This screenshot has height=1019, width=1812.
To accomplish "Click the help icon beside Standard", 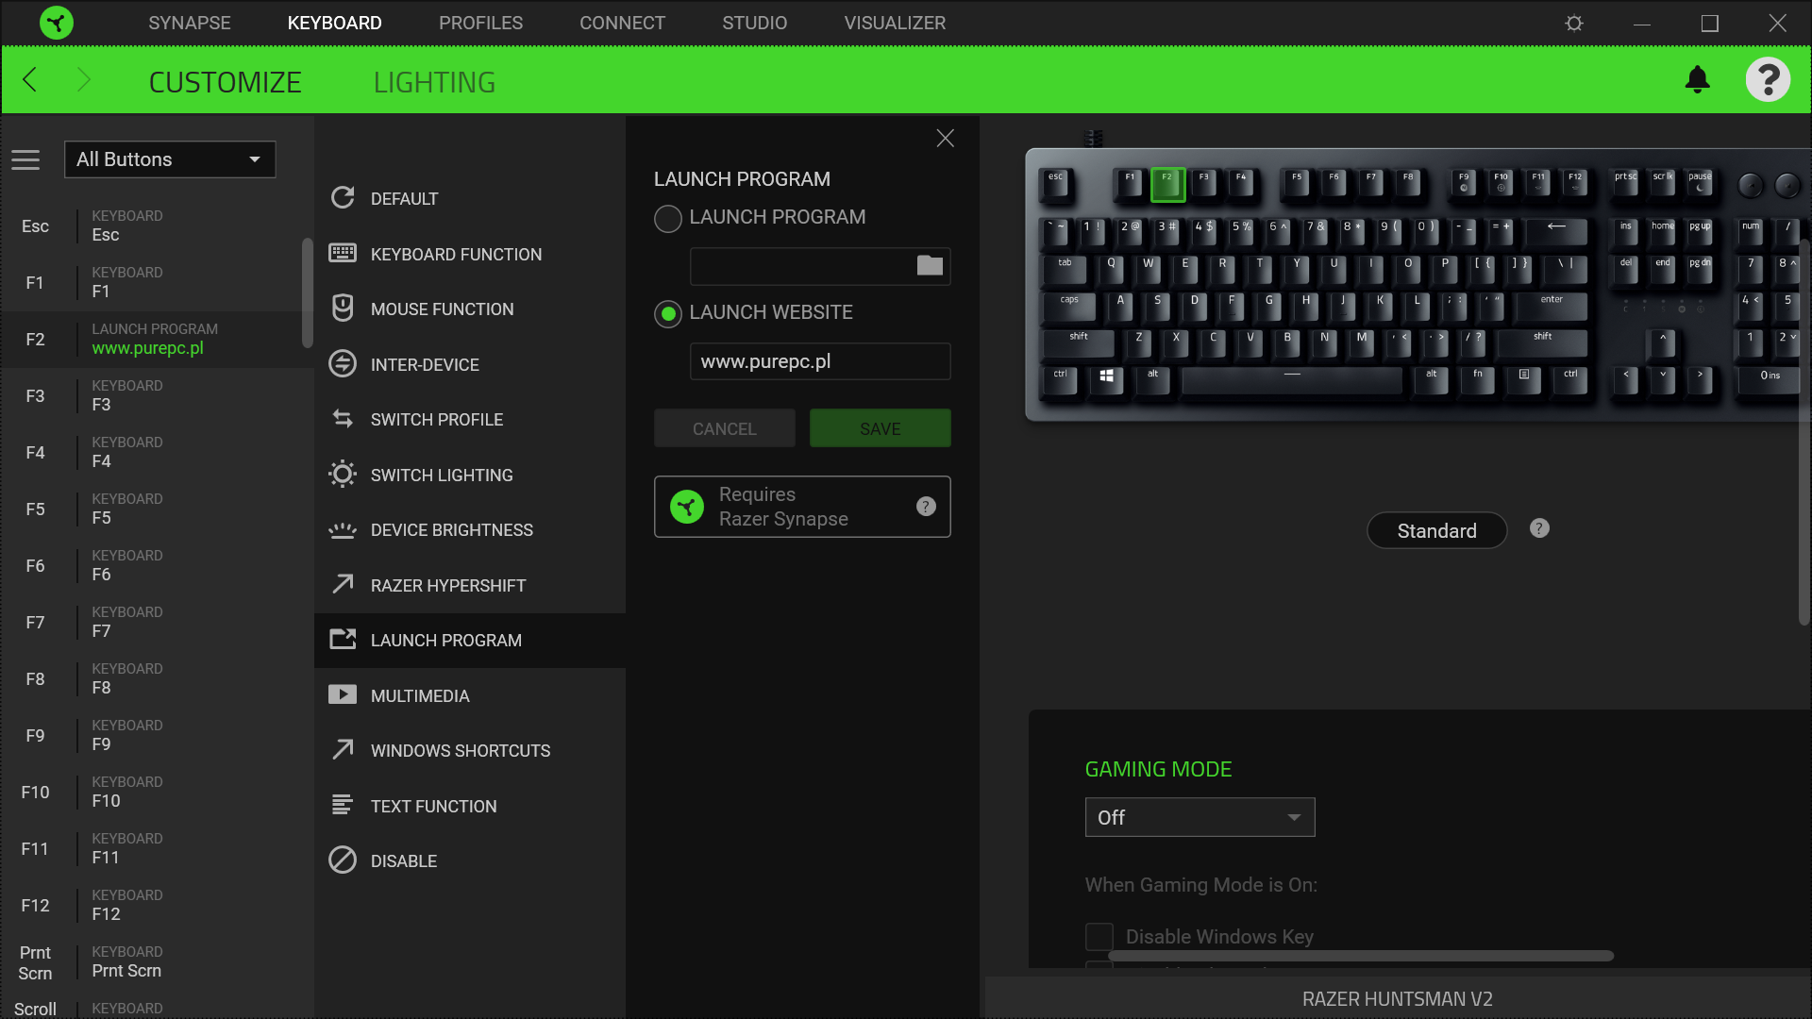I will click(x=1539, y=528).
